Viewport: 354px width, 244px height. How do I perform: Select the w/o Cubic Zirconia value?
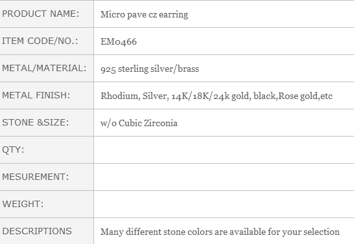[x=139, y=123]
